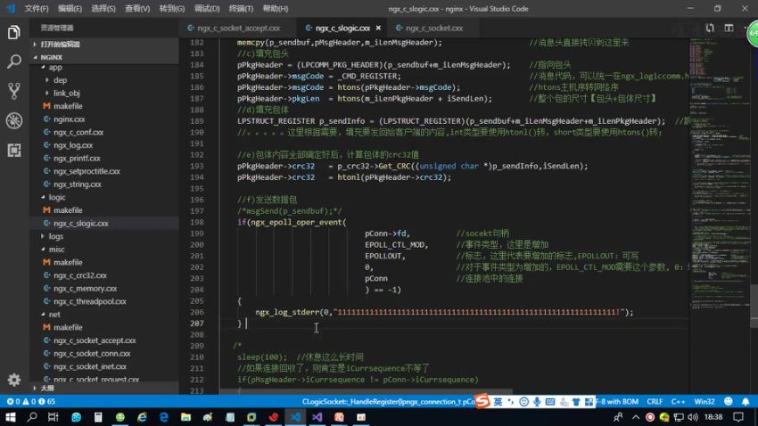Open Windows taskbar search

tap(32, 417)
